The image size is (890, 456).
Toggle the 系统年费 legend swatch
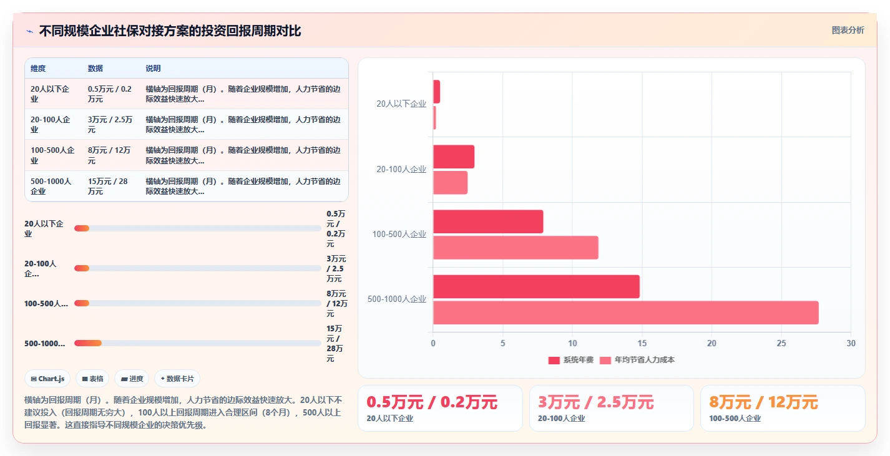[554, 360]
